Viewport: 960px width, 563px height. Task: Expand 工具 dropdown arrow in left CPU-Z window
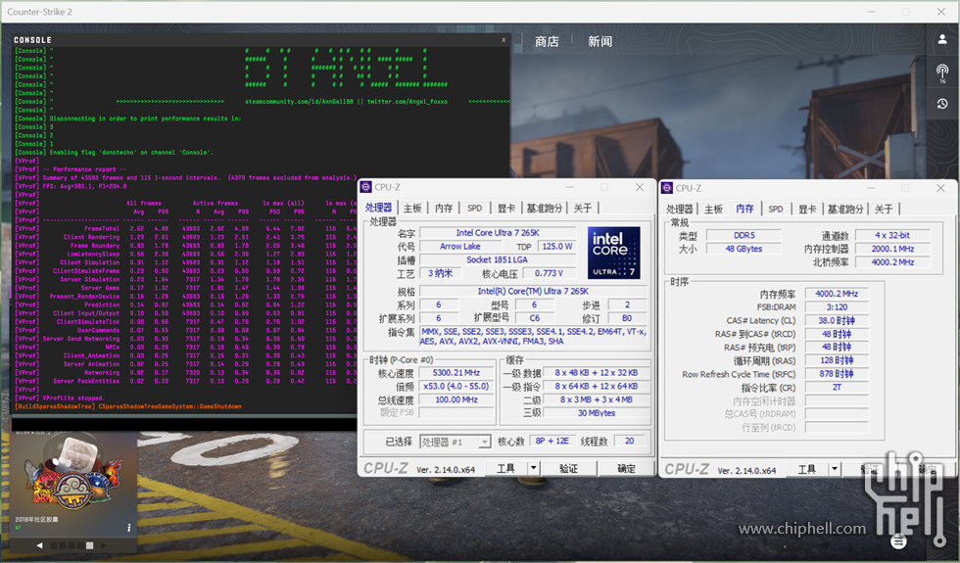click(x=533, y=468)
